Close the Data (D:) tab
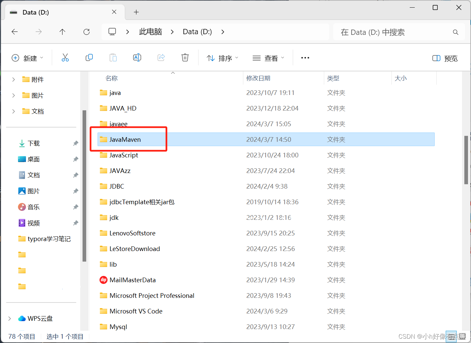This screenshot has width=471, height=343. [x=114, y=12]
